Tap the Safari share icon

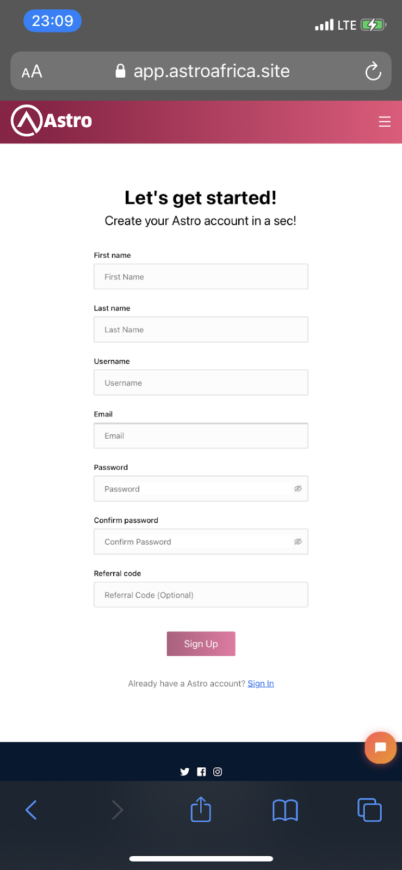[201, 810]
